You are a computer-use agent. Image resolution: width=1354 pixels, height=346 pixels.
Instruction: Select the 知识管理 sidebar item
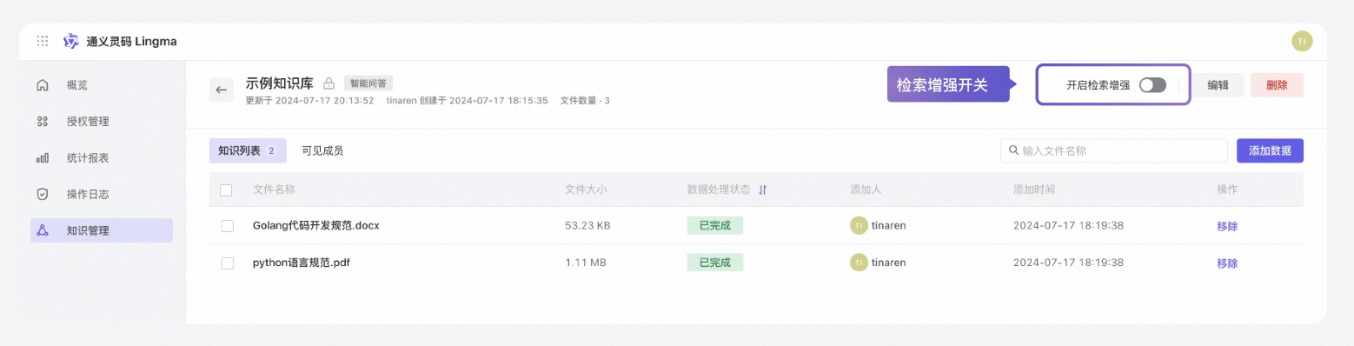click(x=102, y=230)
